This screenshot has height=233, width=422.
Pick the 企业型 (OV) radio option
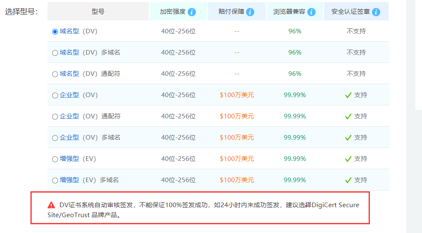tap(55, 95)
